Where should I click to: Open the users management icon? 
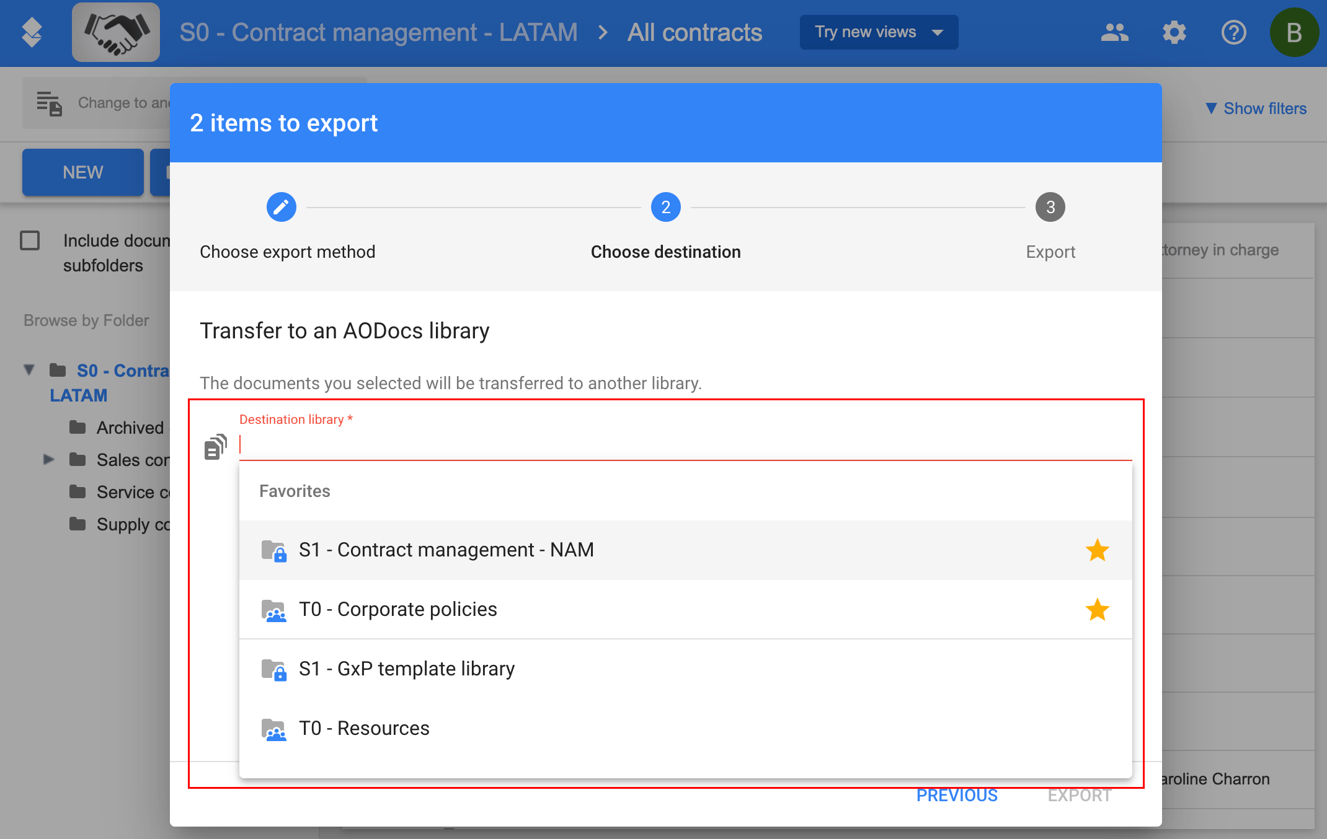click(1114, 32)
